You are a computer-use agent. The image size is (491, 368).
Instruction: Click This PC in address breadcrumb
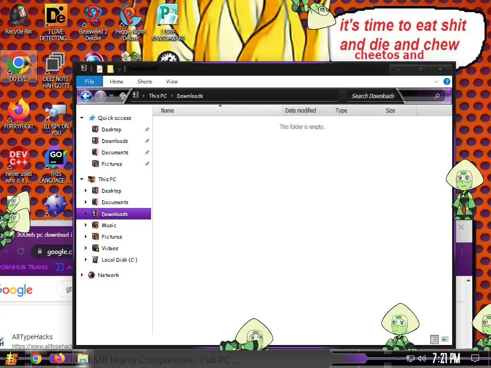coord(158,96)
